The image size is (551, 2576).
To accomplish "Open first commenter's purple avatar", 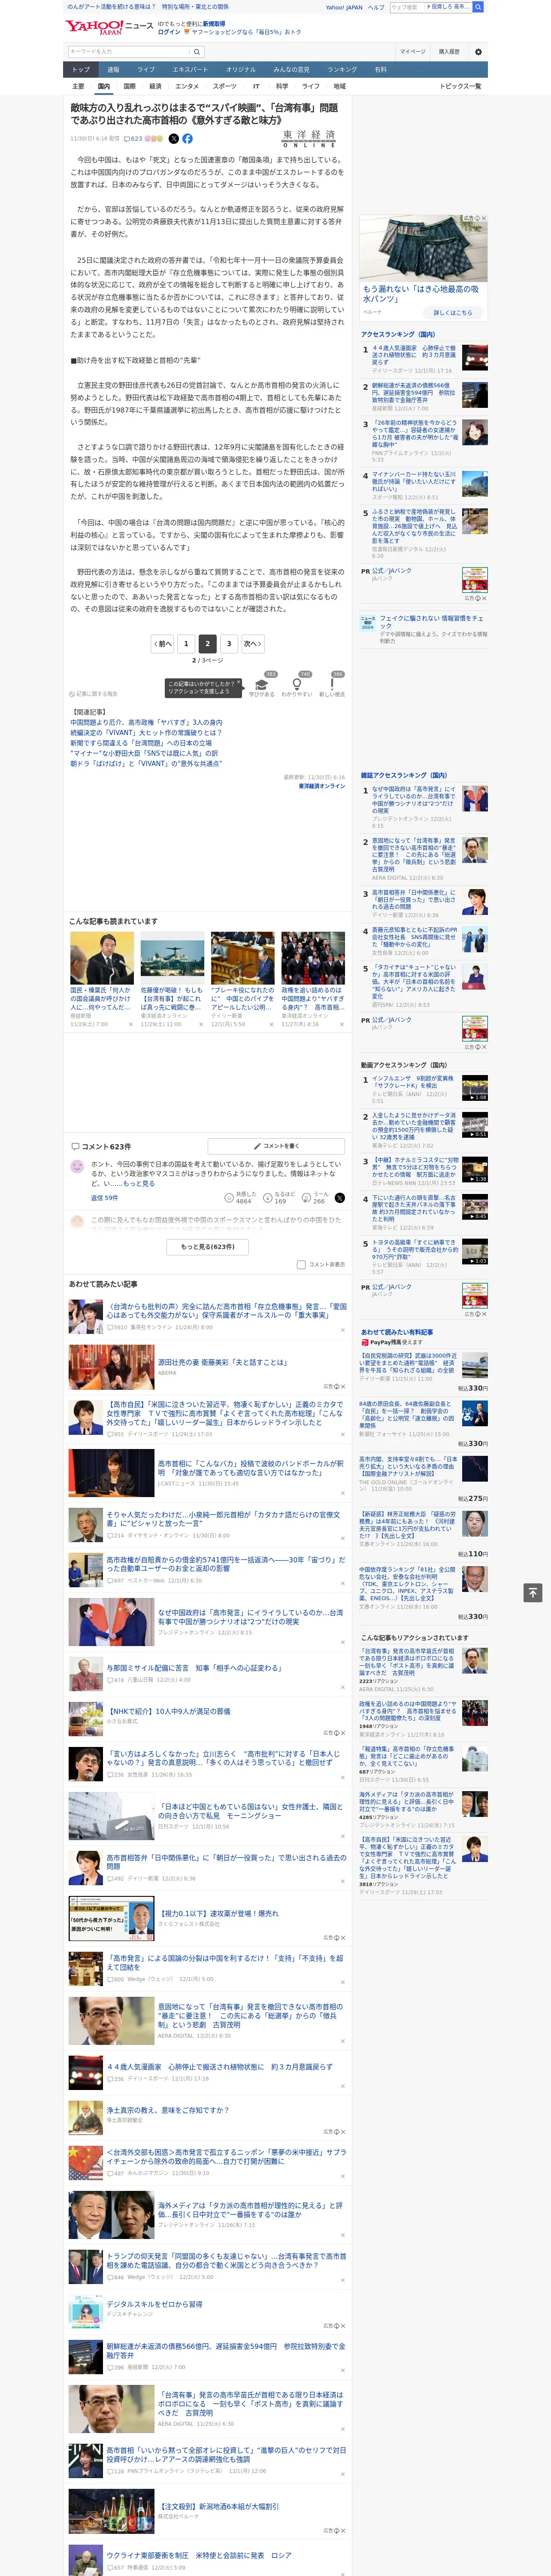I will [x=77, y=1166].
